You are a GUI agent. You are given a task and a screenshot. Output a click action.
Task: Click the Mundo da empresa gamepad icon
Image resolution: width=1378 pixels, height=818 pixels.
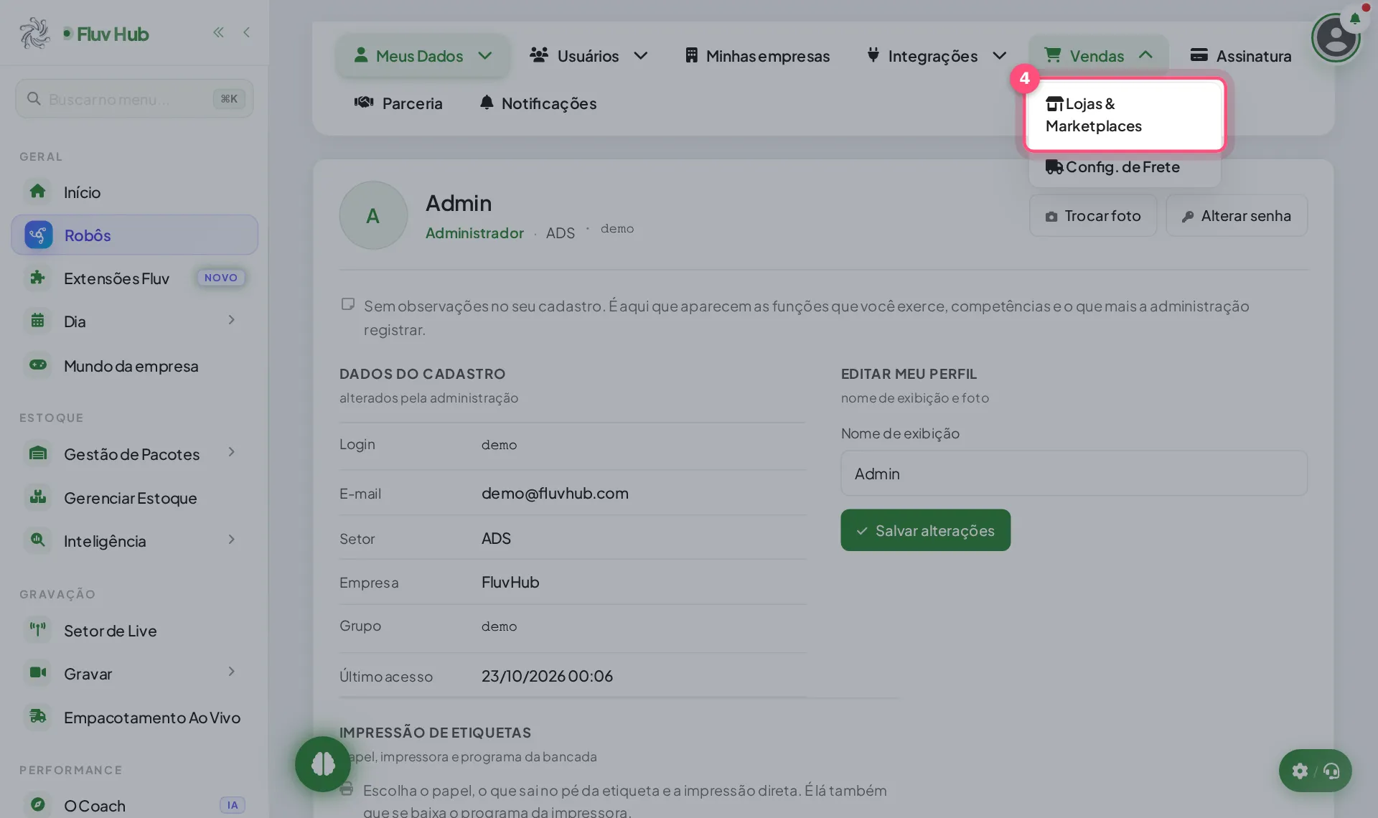point(38,365)
